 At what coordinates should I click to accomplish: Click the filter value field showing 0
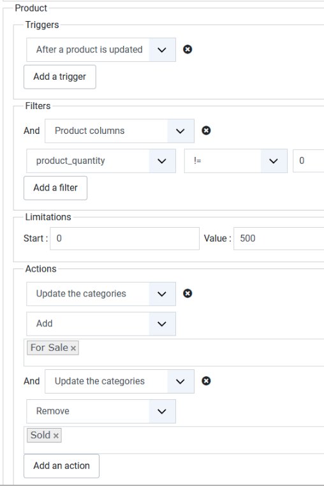point(309,161)
